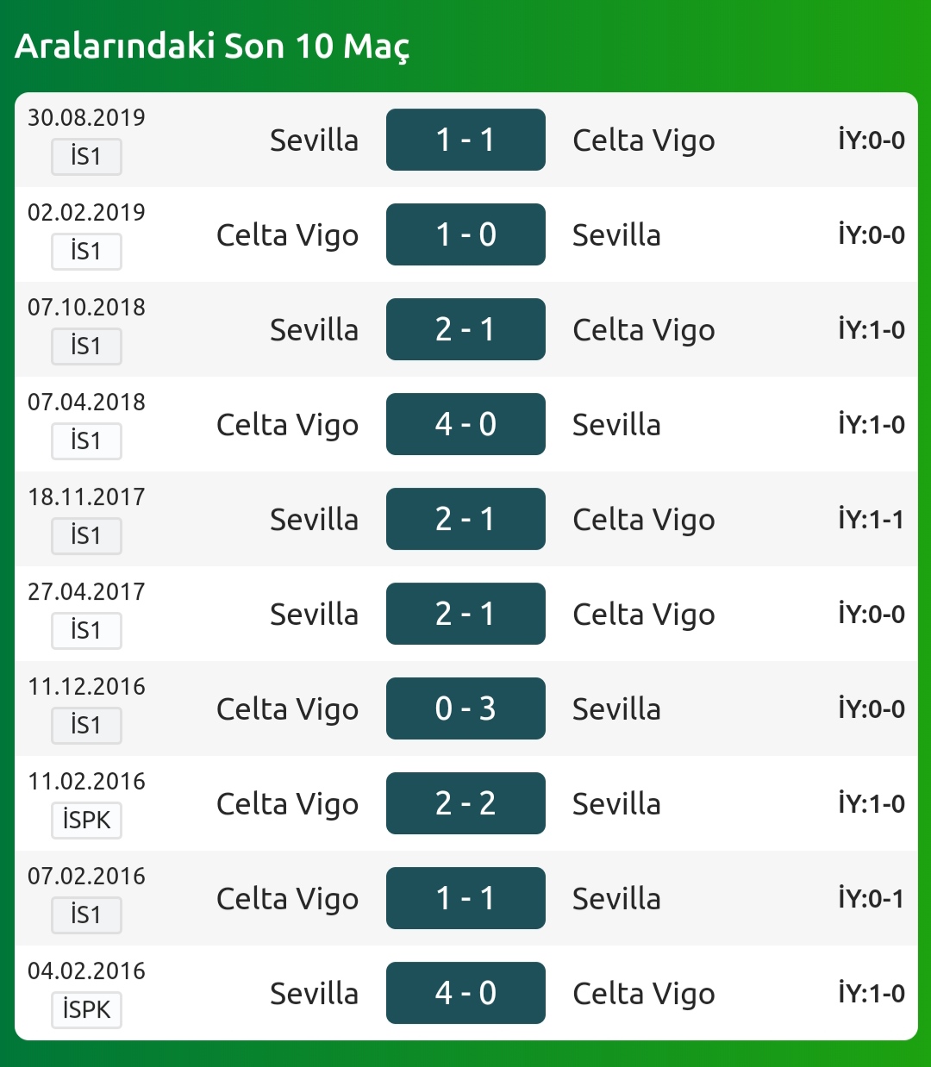Tap İSPK badge under 04.02.2016
The image size is (931, 1067).
pos(86,1010)
